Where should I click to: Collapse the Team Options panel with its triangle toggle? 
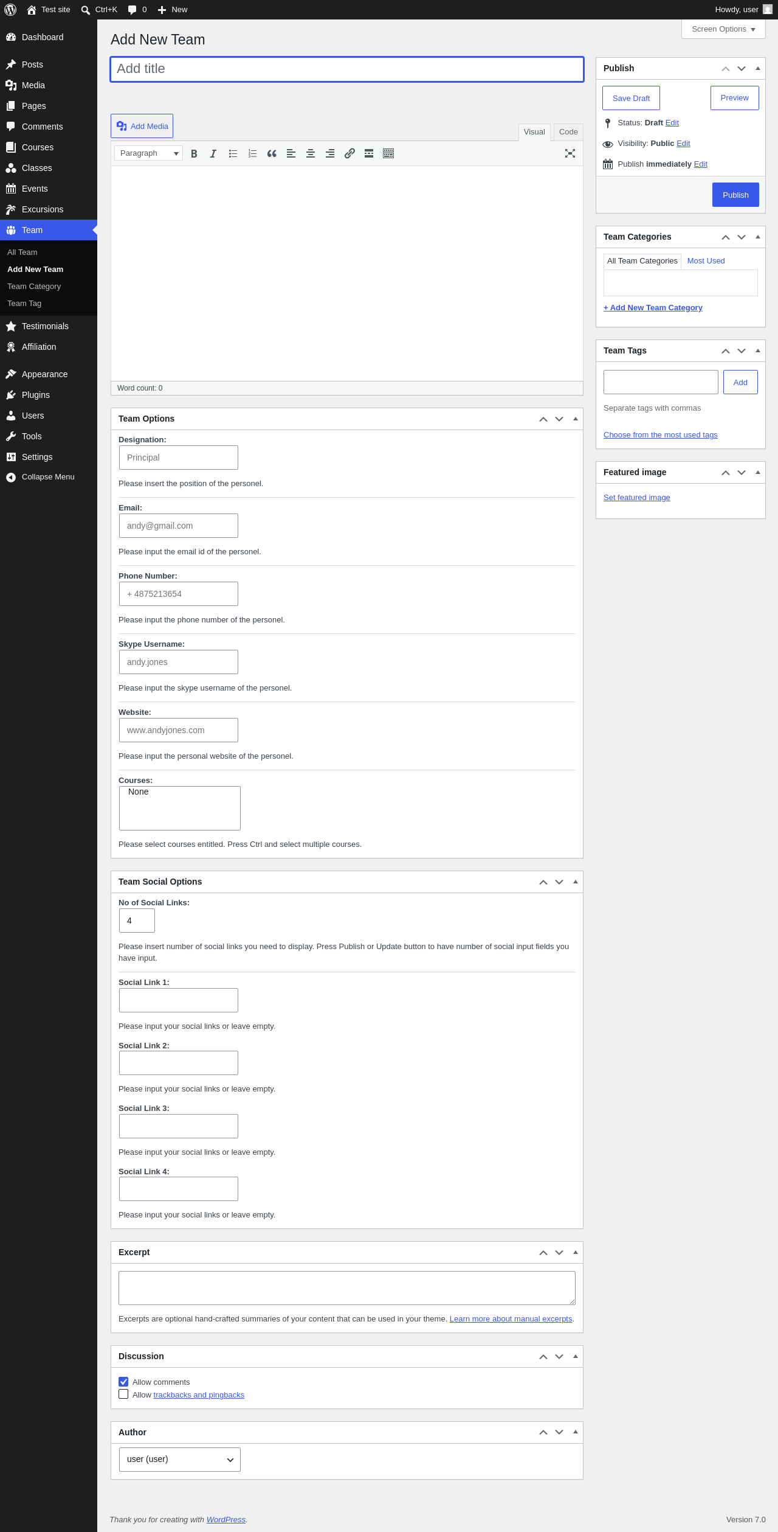[576, 419]
